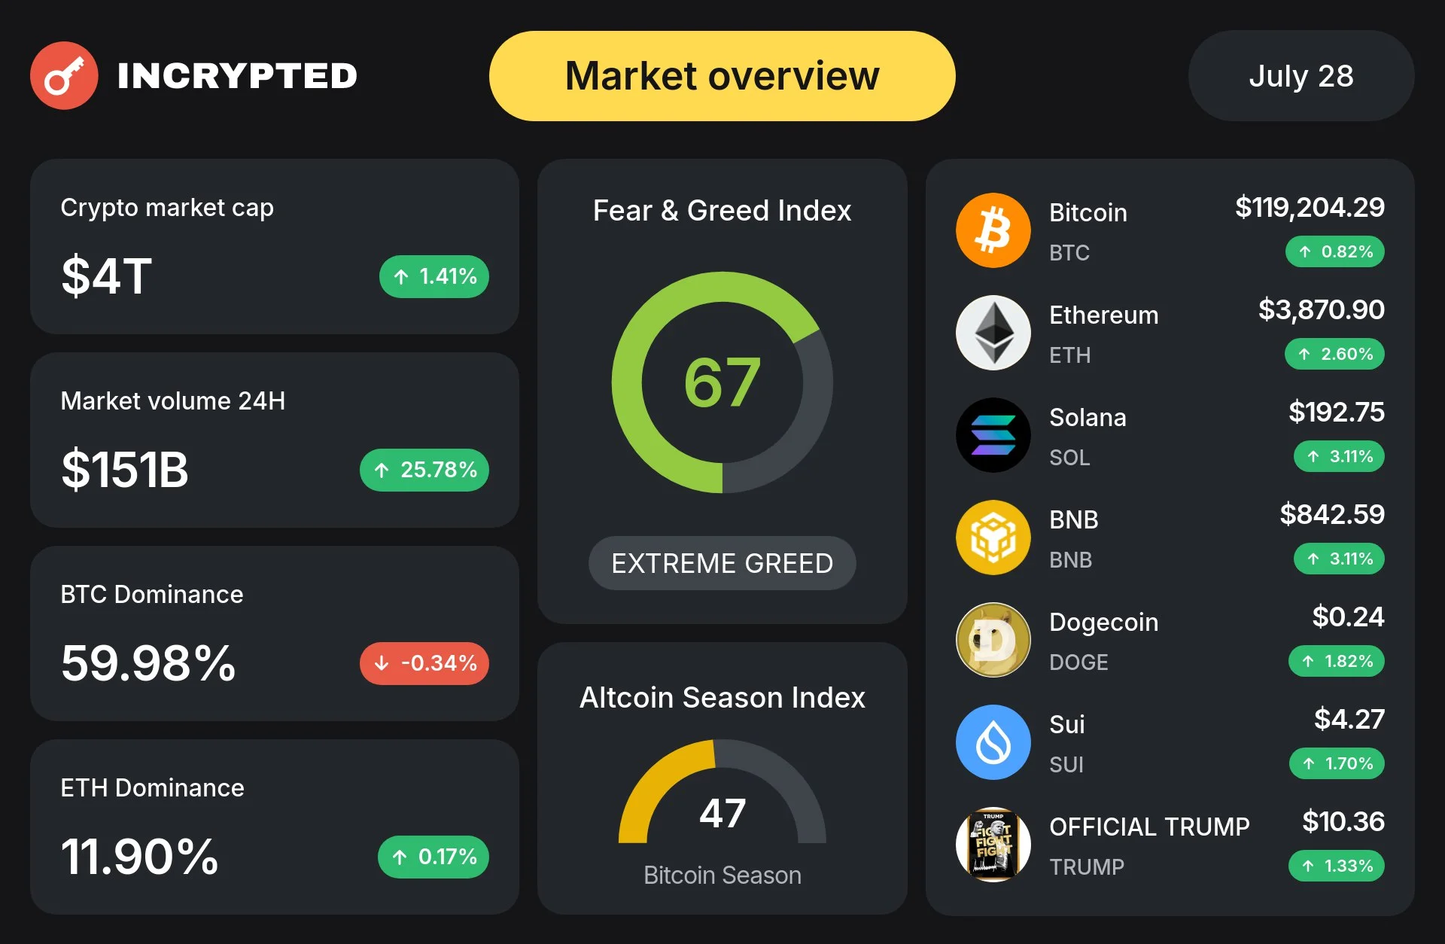Click the 25.78% market volume change badge
Viewport: 1445px width, 944px height.
pyautogui.click(x=424, y=470)
